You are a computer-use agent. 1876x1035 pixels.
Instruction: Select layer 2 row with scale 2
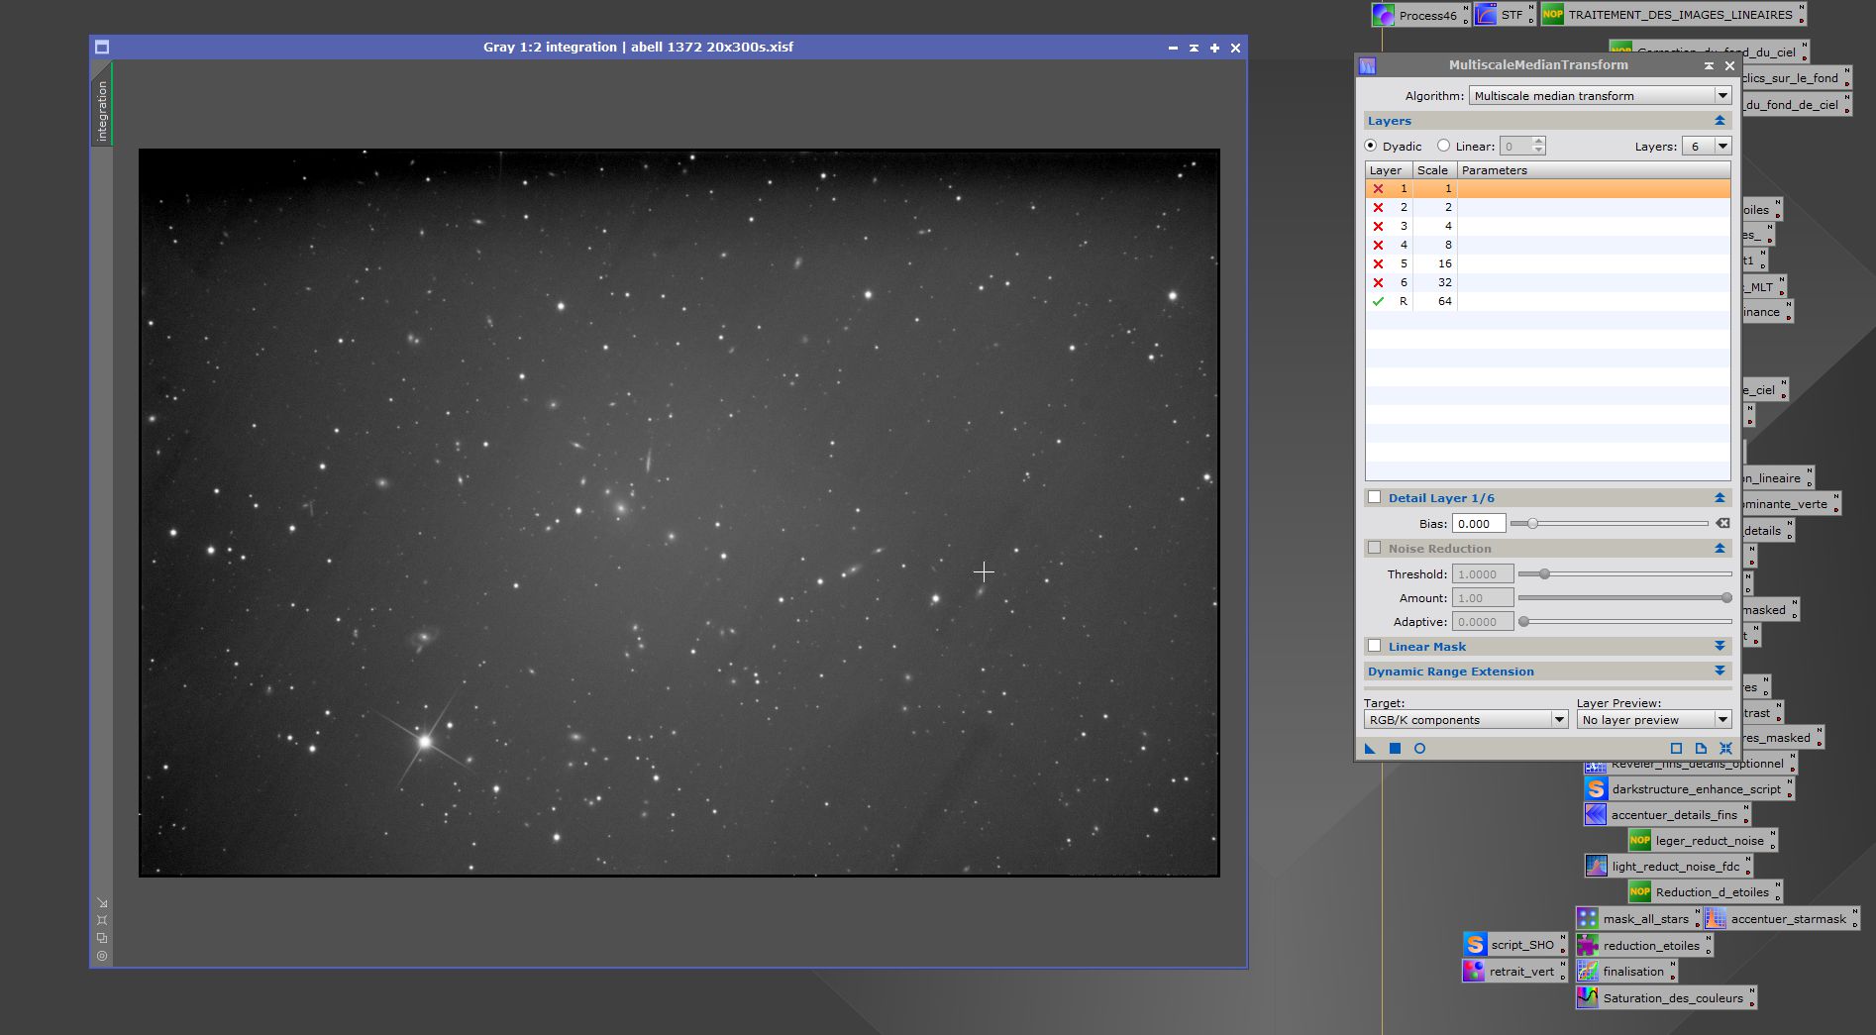click(1548, 207)
